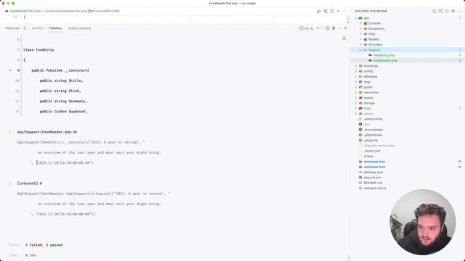Click the tests/Unit breadcrumb path

click(66, 12)
